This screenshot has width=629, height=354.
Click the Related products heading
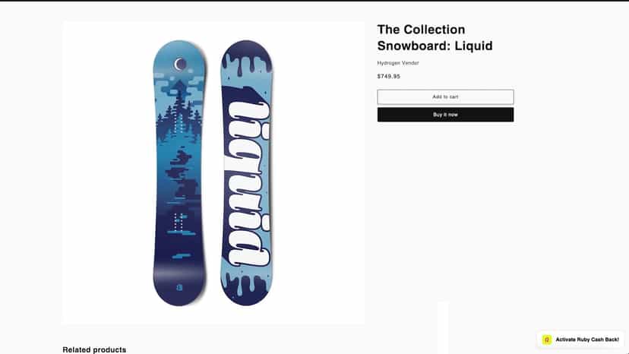click(x=94, y=349)
